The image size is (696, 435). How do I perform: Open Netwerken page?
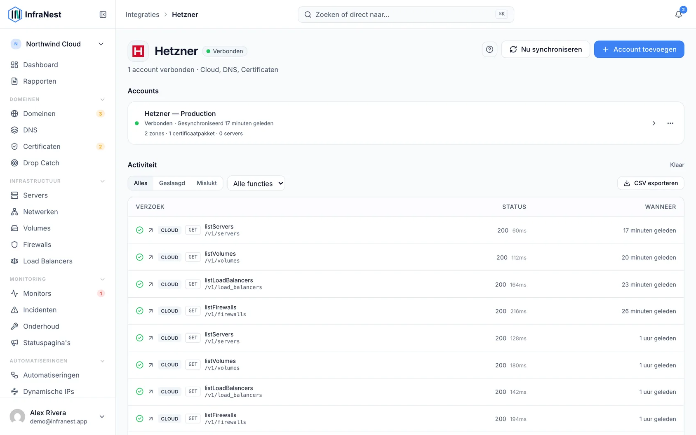pyautogui.click(x=58, y=212)
